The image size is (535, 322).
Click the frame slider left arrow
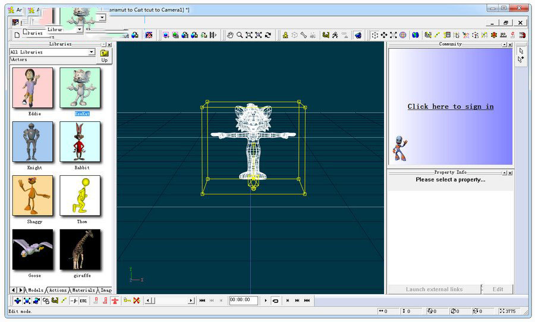pyautogui.click(x=147, y=301)
